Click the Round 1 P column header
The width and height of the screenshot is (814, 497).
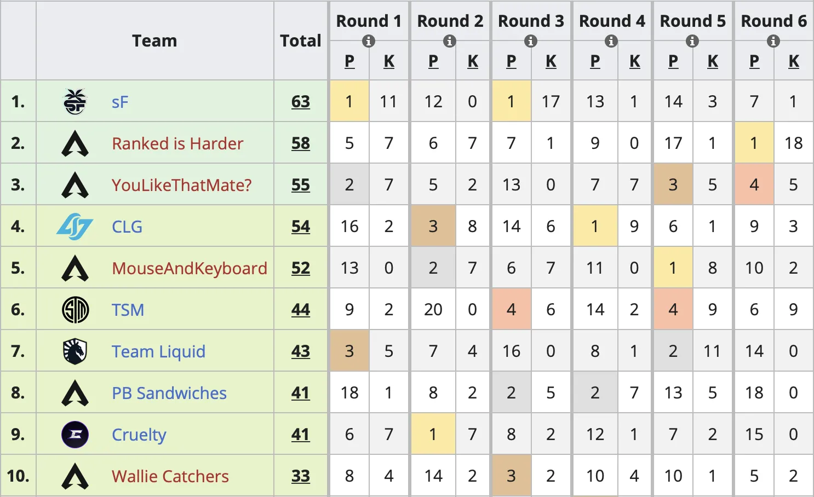click(349, 61)
